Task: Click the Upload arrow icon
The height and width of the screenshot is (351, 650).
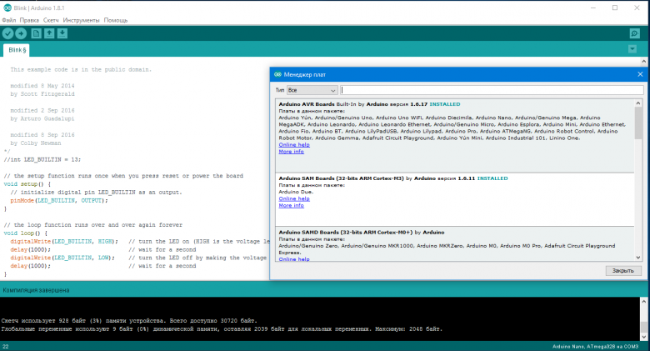Action: point(21,33)
